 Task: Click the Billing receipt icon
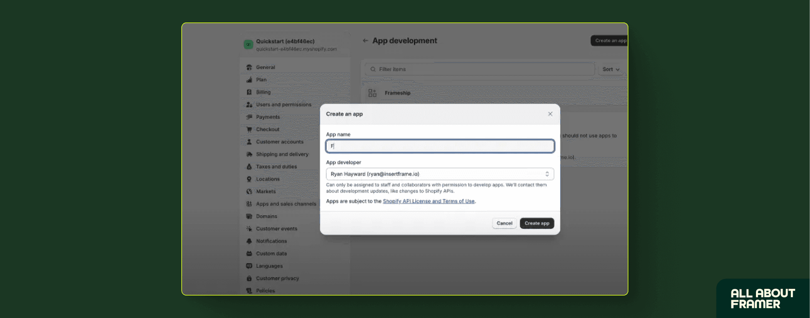click(x=249, y=92)
